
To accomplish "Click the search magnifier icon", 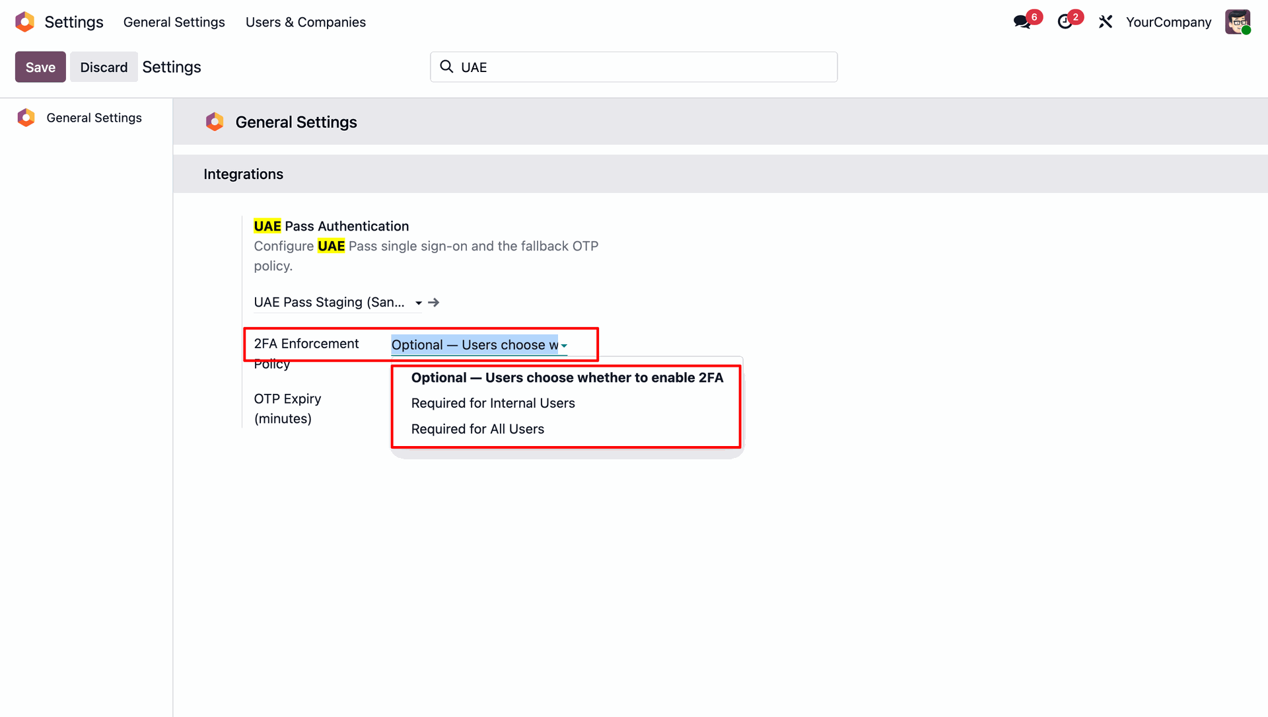I will click(x=446, y=67).
